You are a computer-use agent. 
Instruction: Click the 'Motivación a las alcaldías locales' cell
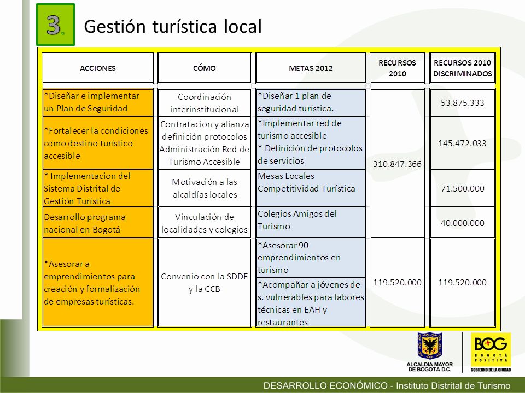[204, 188]
